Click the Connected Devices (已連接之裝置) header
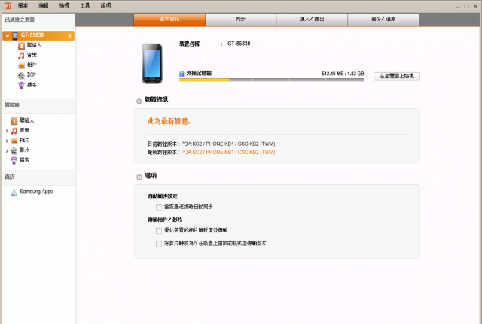This screenshot has height=324, width=482. [x=20, y=20]
